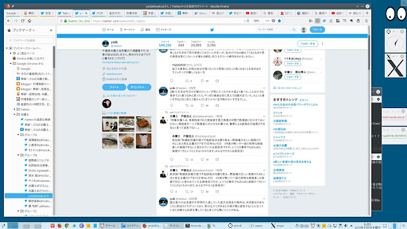This screenshot has height=229, width=407.
Task: Open the dropdown caret on ystk's 7-hour tweet
Action: coord(264,88)
